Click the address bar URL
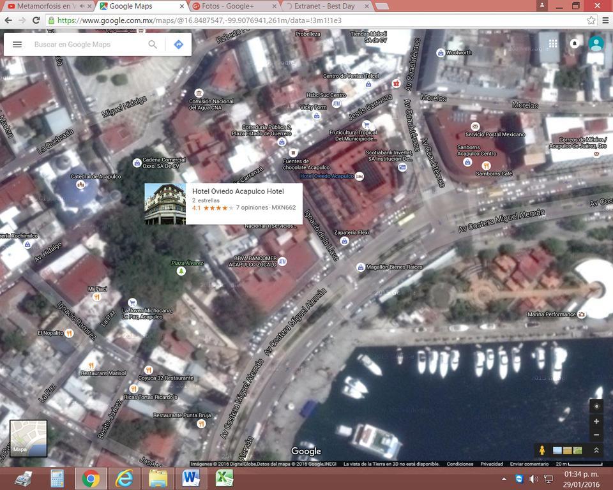 coord(199,20)
